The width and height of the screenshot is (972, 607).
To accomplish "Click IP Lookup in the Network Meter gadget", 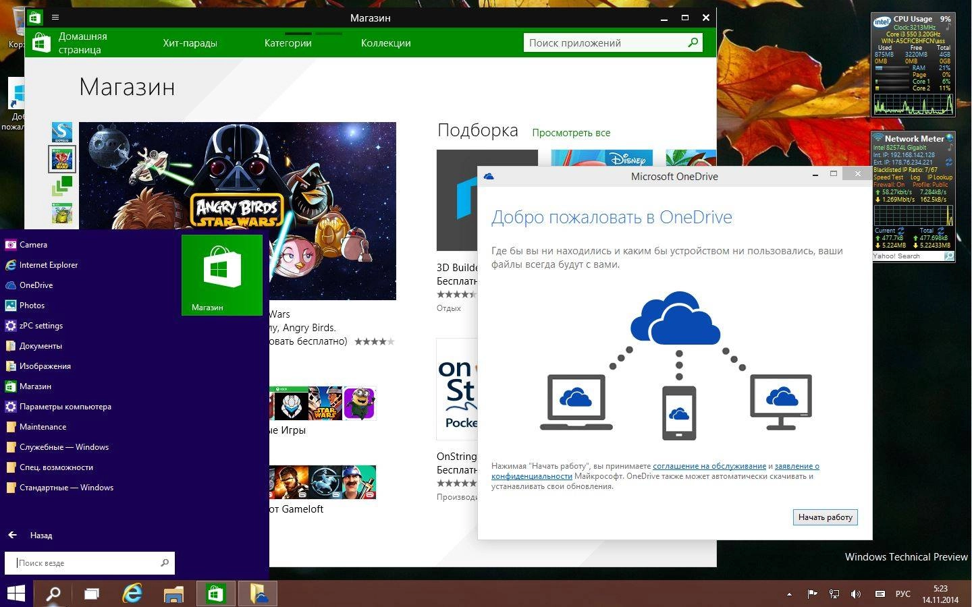I will click(x=940, y=177).
